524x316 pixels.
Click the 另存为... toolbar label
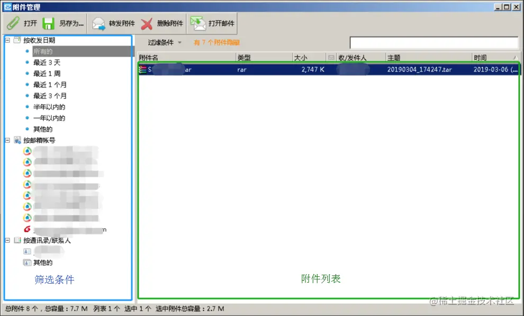(71, 23)
